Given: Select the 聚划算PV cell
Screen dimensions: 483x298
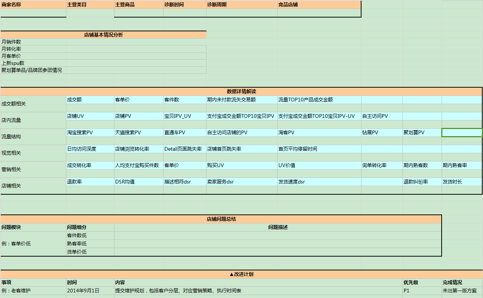Looking at the screenshot, I should [422, 132].
